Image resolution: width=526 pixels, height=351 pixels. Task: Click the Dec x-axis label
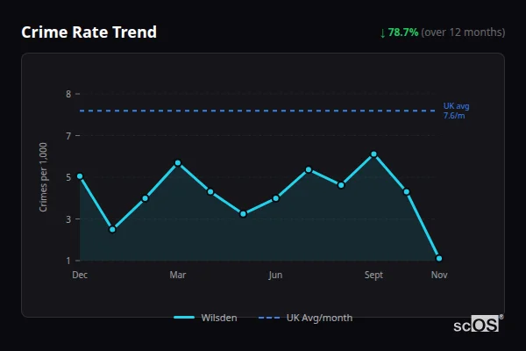pos(80,275)
